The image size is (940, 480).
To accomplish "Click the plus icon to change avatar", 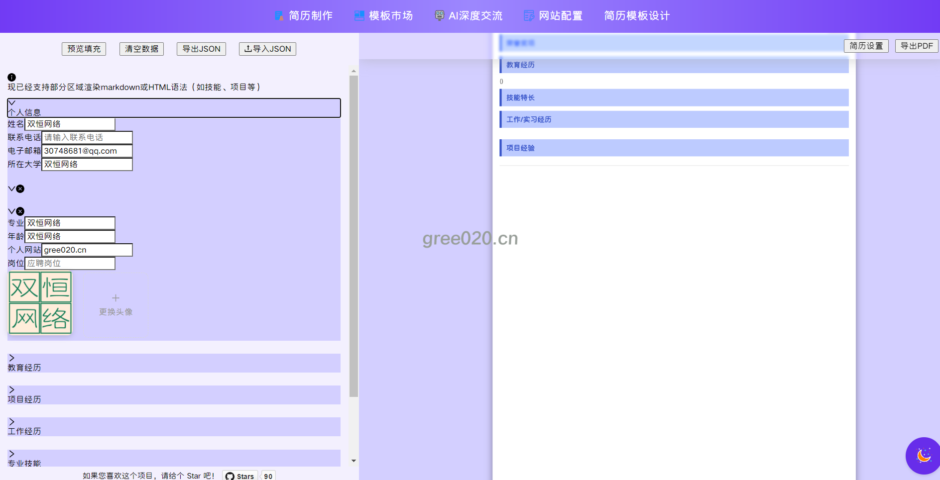I will pyautogui.click(x=116, y=298).
